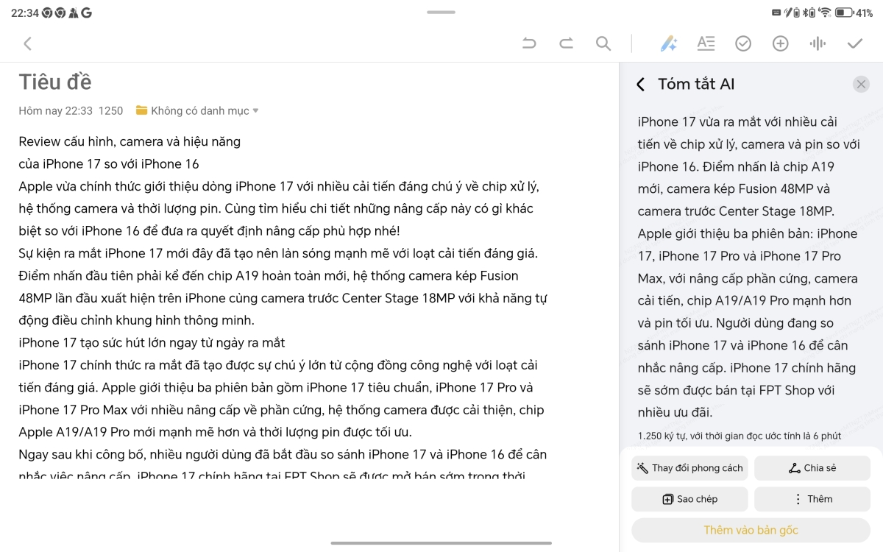Tap the drag handle at top center

click(x=441, y=12)
